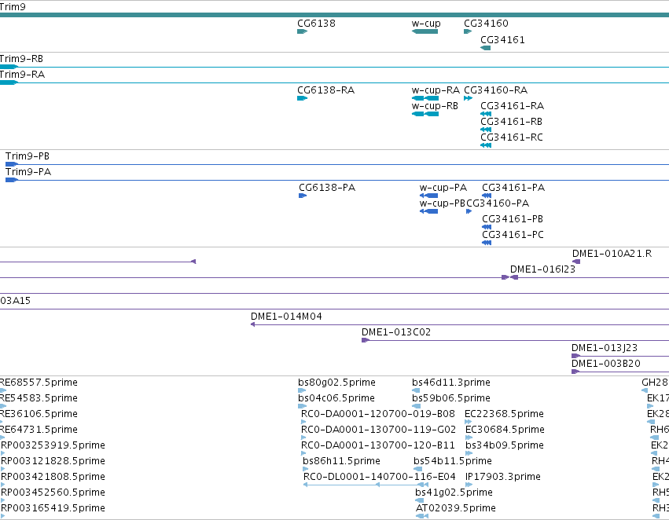Open EST label bs41g02.5prime

(x=454, y=493)
